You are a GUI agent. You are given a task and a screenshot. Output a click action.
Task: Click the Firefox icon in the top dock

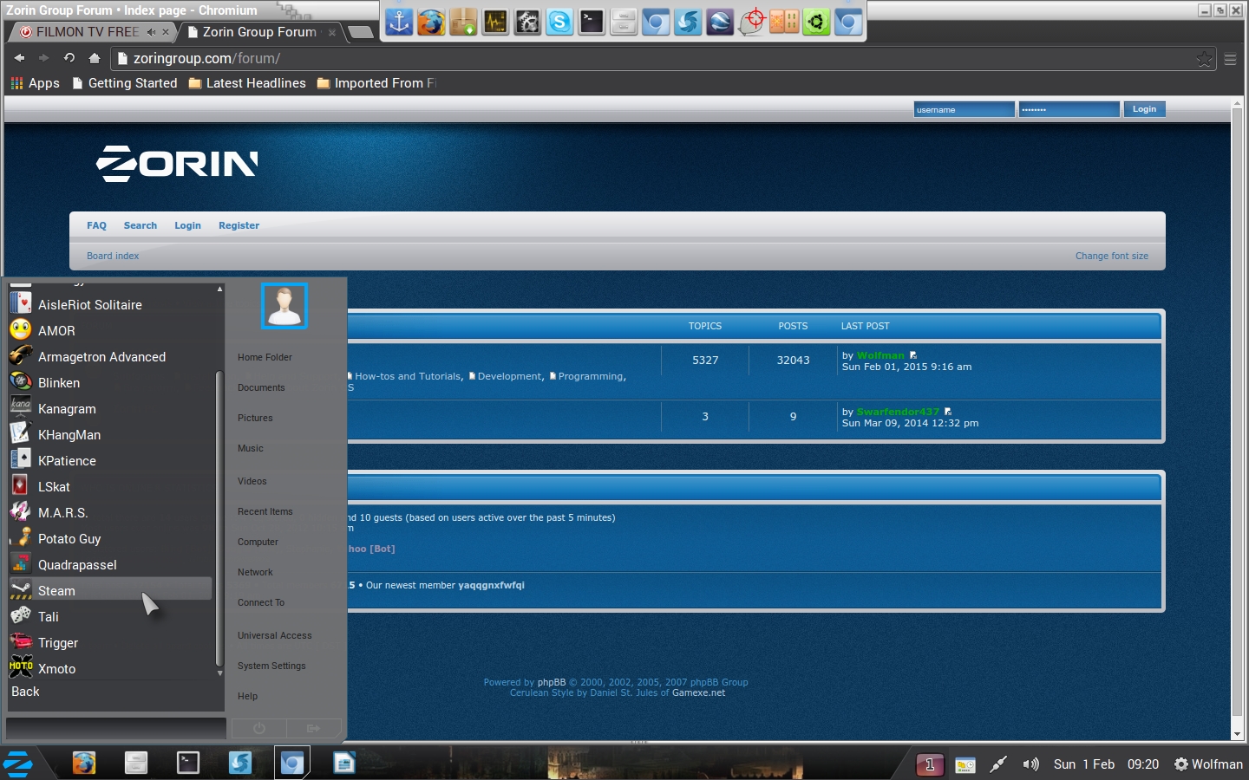coord(431,22)
